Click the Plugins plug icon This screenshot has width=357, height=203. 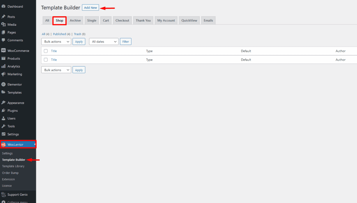(x=3, y=111)
